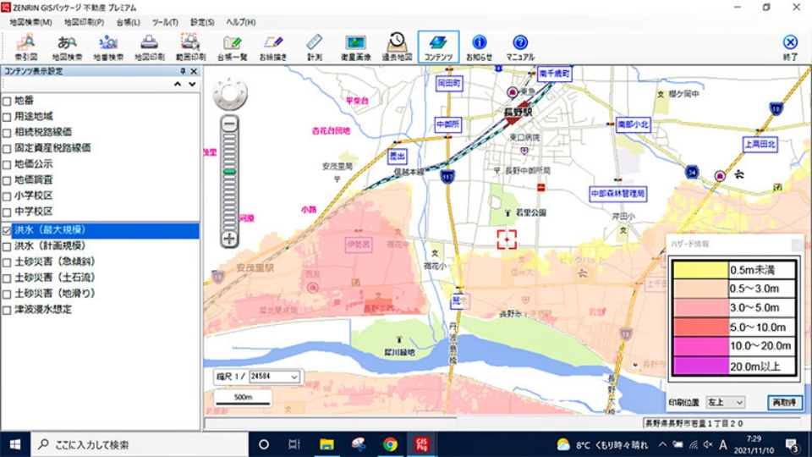Open the 地番検索 lot number search
Image resolution: width=812 pixels, height=457 pixels.
coord(108,47)
